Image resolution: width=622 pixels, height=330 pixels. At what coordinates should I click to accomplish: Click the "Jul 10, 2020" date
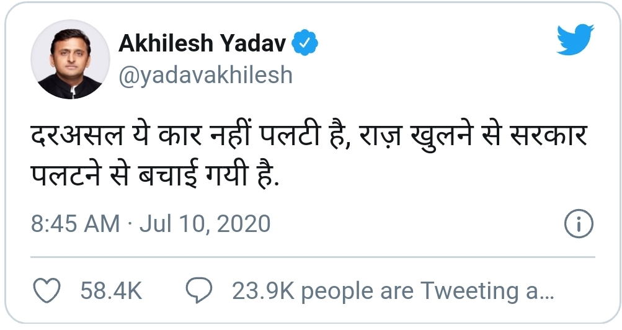tap(205, 223)
